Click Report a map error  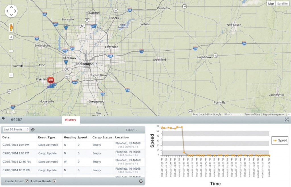tap(274, 114)
